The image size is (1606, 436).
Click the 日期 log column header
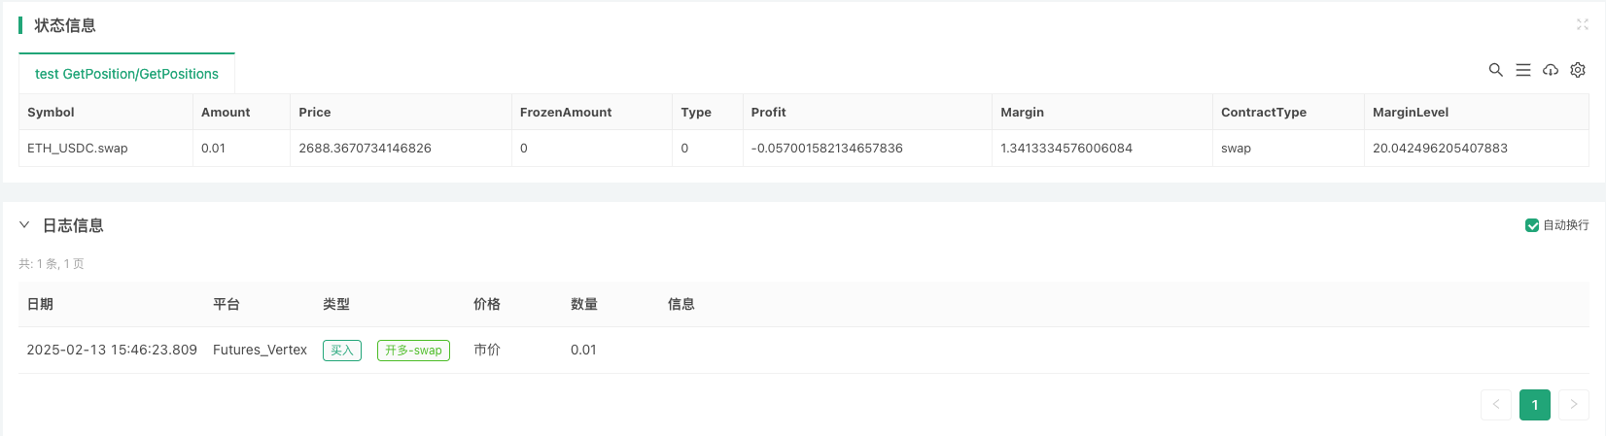point(40,305)
